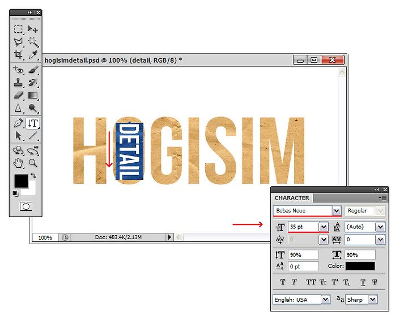Click the 100% zoom level field
This screenshot has width=408, height=321.
45,237
